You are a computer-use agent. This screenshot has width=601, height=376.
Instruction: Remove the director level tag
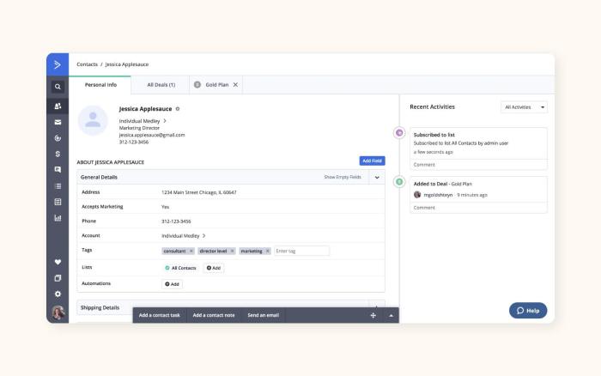click(x=232, y=251)
